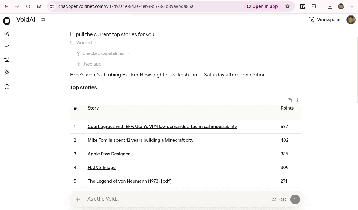358x210 pixels.
Task: Open The Legend of von Neumann pdf link
Action: [129, 181]
